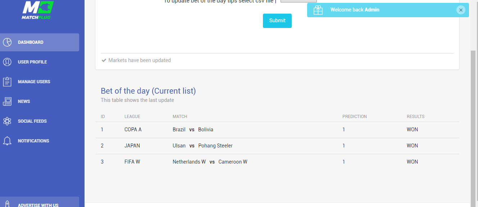Dismiss the Welcome back Admin notification

[461, 10]
